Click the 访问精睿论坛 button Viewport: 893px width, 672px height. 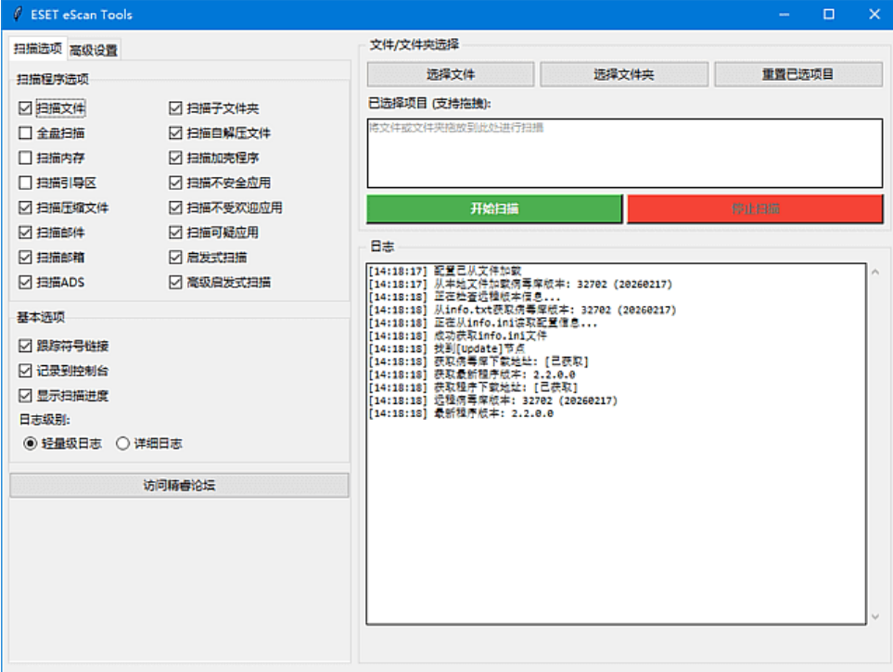click(179, 485)
